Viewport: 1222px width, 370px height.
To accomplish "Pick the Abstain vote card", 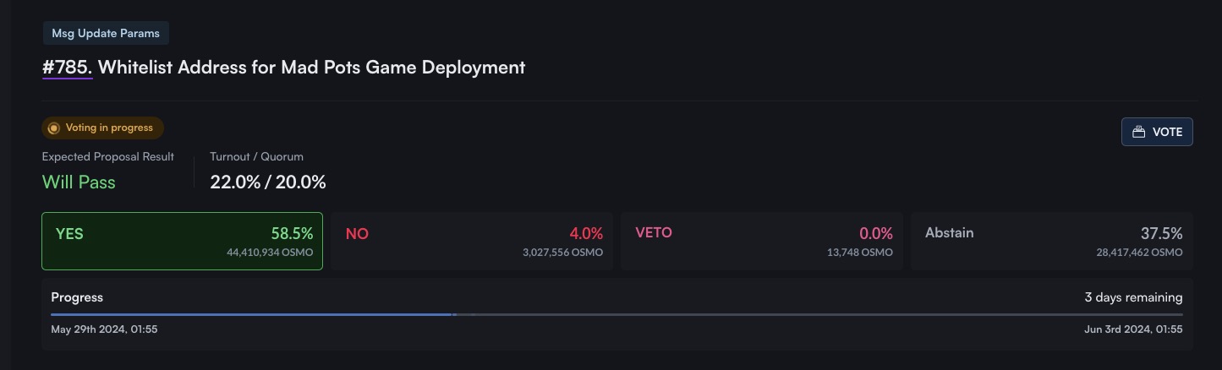I will pos(1051,241).
